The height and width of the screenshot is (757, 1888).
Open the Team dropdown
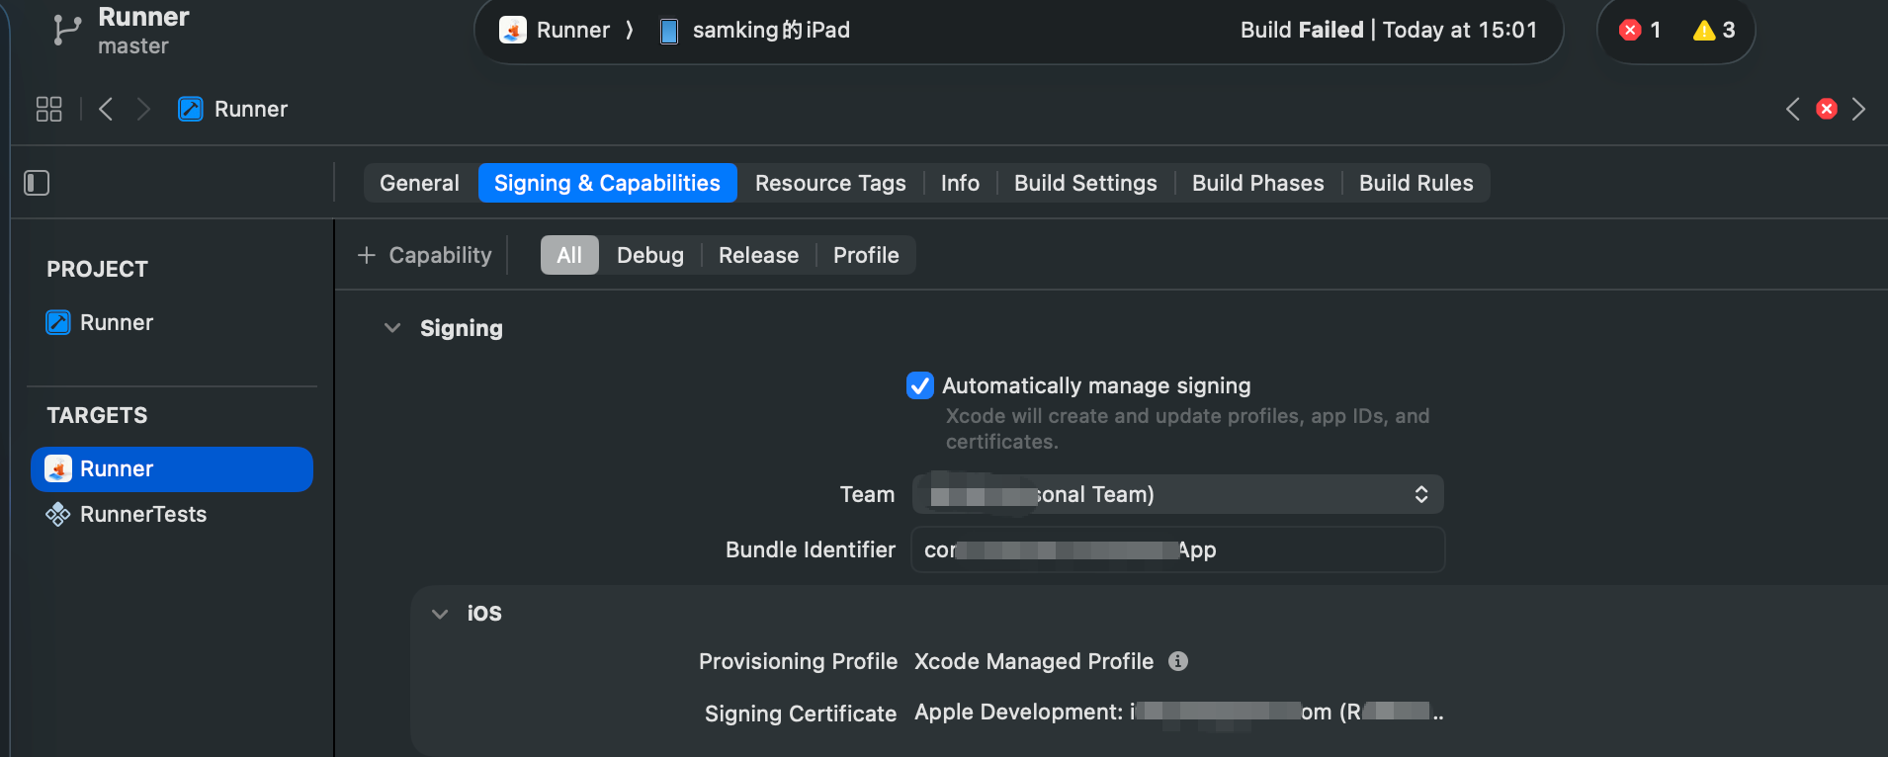point(1178,494)
